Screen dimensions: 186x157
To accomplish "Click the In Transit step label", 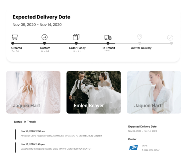I will (109, 48).
